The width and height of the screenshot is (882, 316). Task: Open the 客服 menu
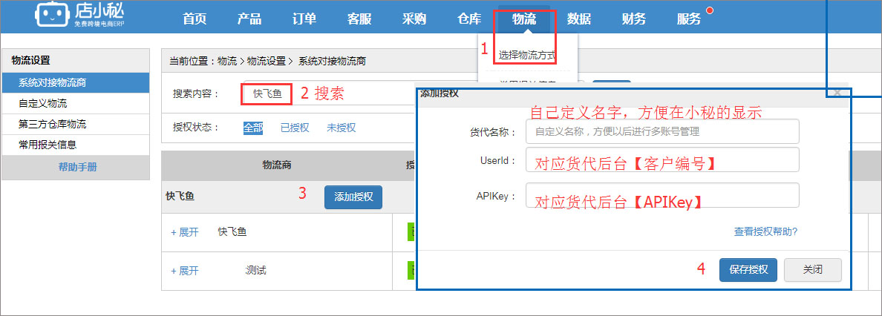pyautogui.click(x=359, y=19)
